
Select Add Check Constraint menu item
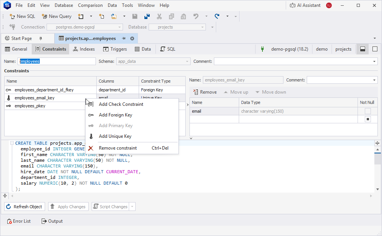pyautogui.click(x=132, y=104)
